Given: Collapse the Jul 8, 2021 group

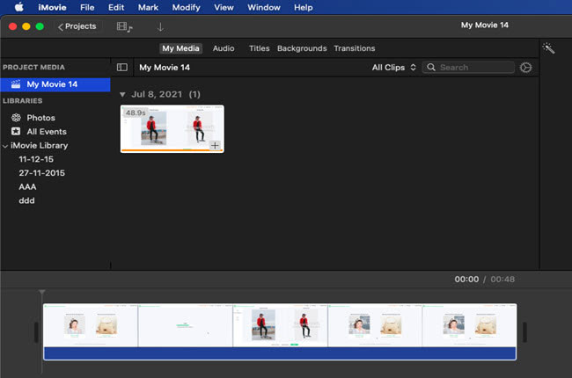Looking at the screenshot, I should coord(122,95).
